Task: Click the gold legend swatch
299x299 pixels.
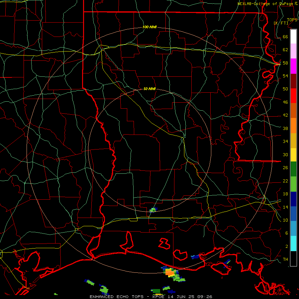Action: [293, 141]
